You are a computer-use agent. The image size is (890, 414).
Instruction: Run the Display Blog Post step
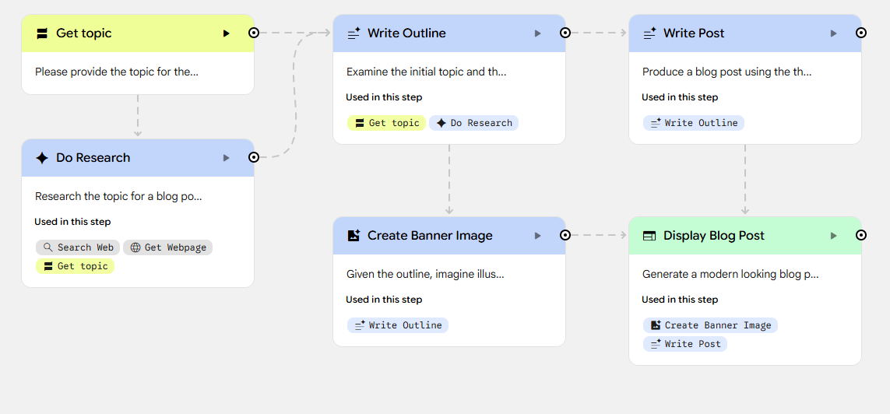coord(833,236)
